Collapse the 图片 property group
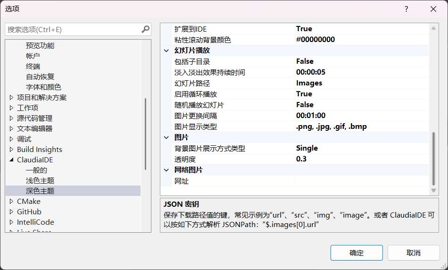Screen dimensions: 448x270 point(166,137)
